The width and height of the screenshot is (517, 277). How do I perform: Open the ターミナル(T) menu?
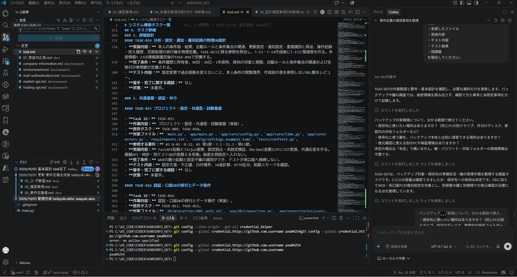(x=114, y=3)
